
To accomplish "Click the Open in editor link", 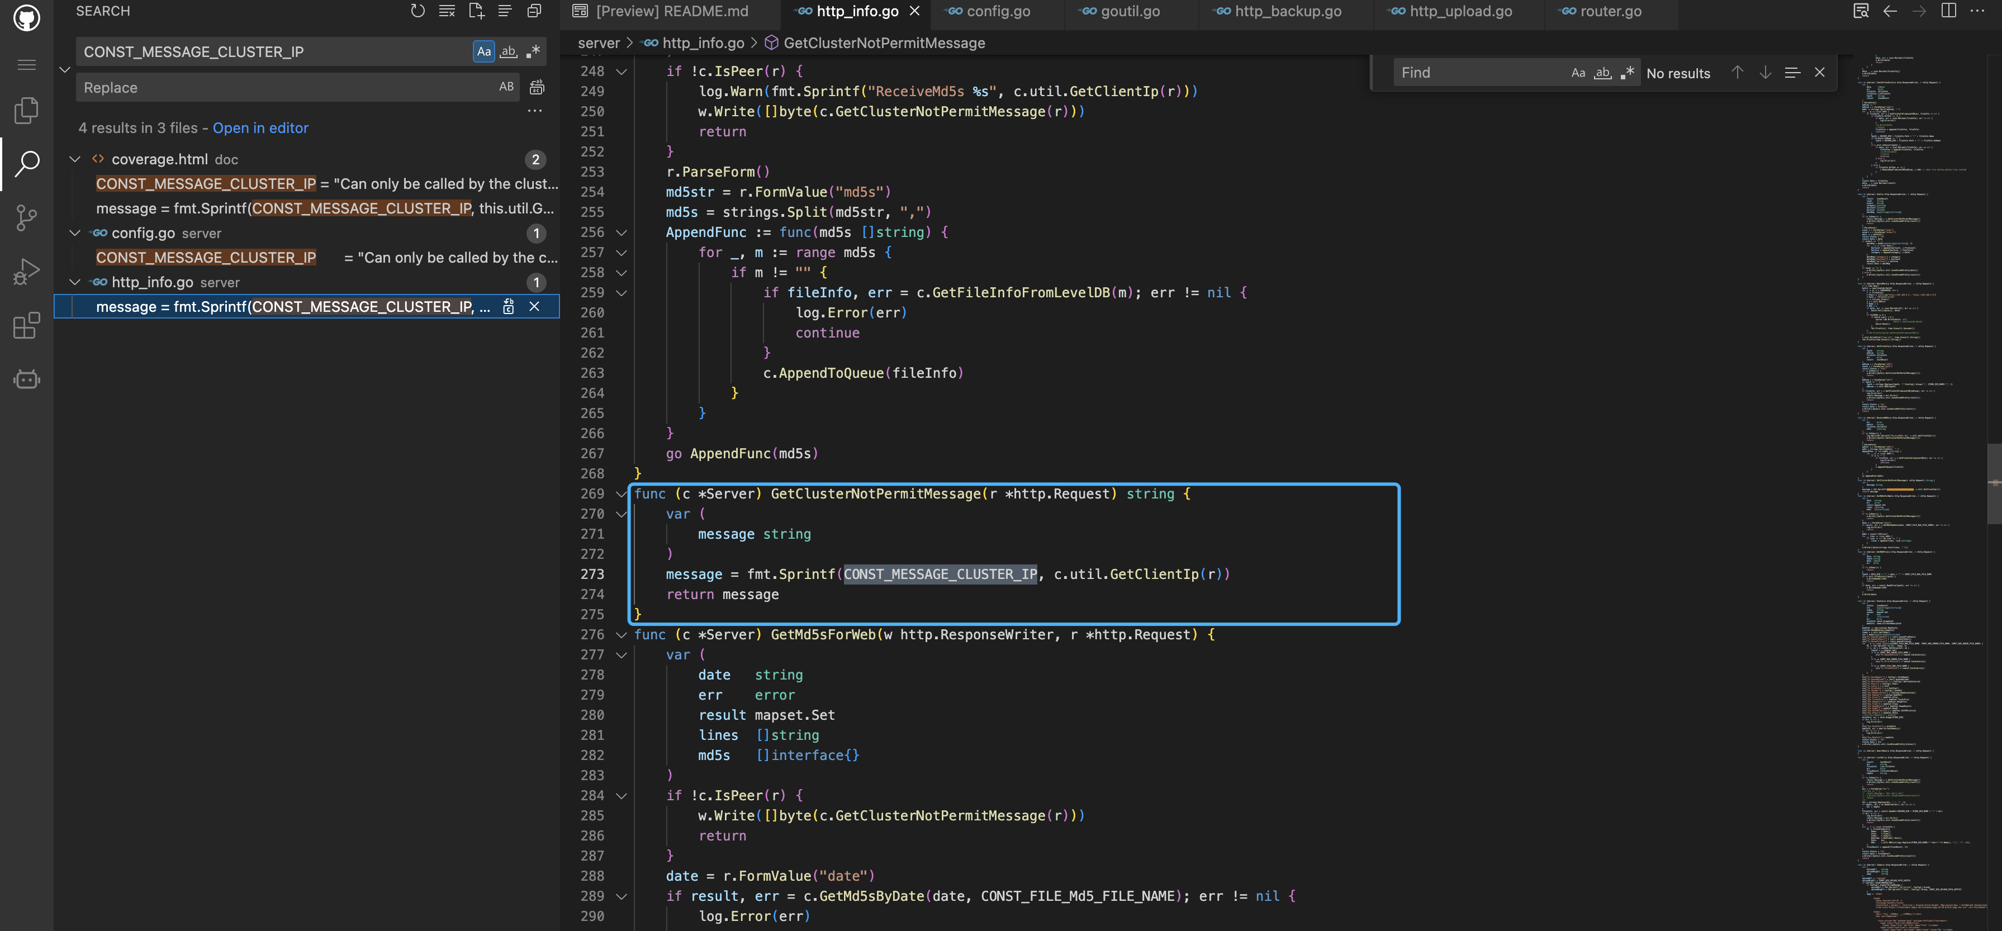I will 260,128.
